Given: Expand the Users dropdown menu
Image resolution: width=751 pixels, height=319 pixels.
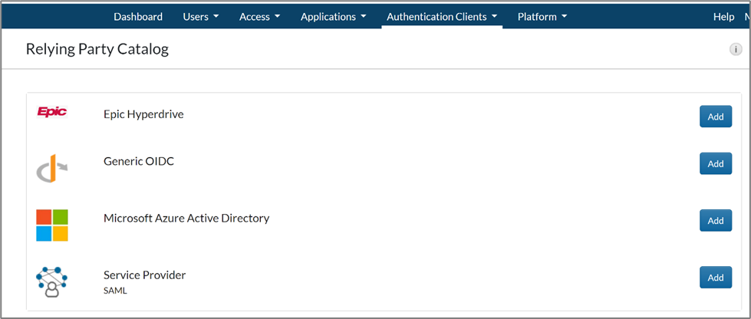Looking at the screenshot, I should (200, 16).
